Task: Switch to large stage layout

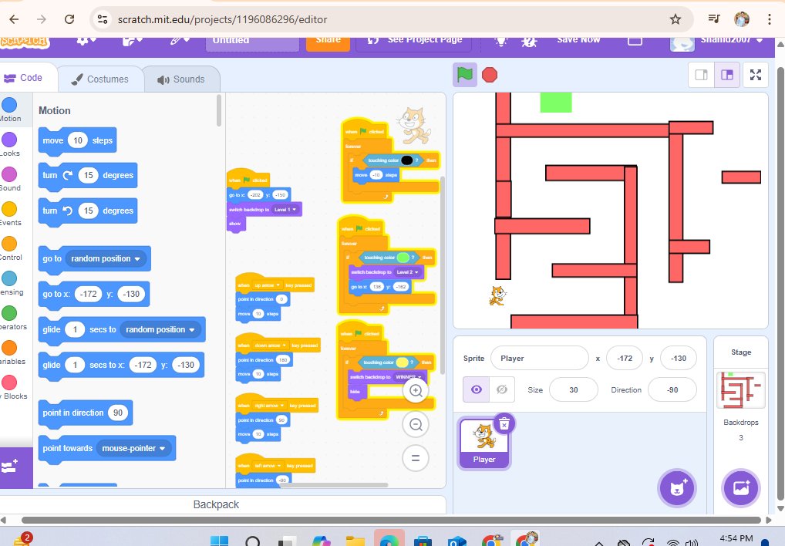Action: click(727, 75)
